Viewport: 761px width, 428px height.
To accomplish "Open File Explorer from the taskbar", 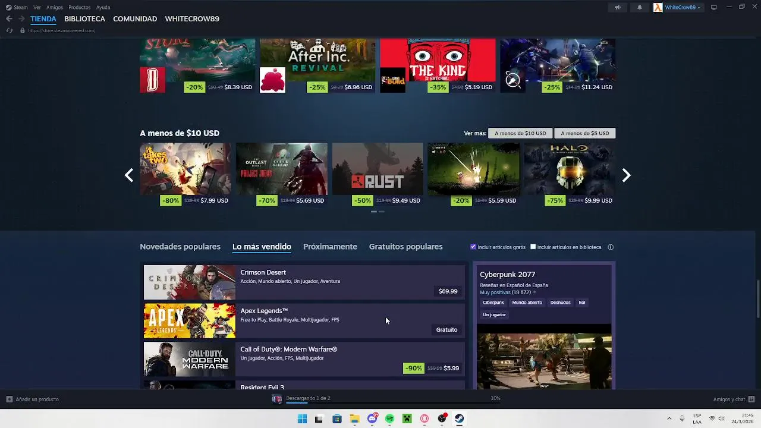I will tap(354, 419).
